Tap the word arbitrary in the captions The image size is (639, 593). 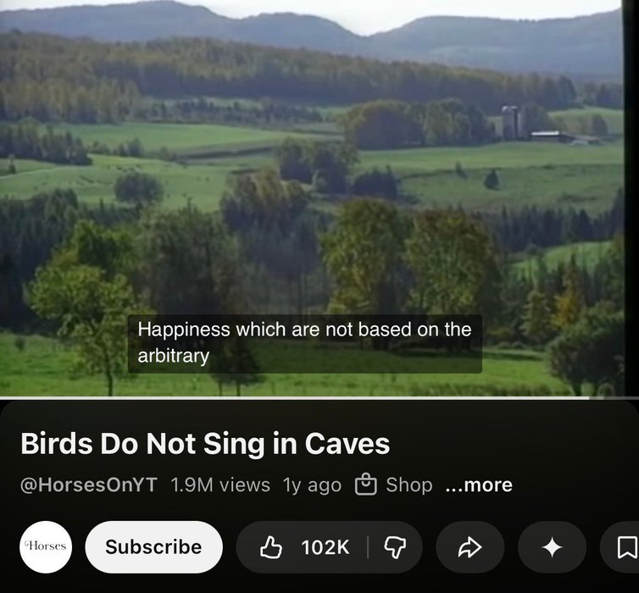click(x=174, y=356)
